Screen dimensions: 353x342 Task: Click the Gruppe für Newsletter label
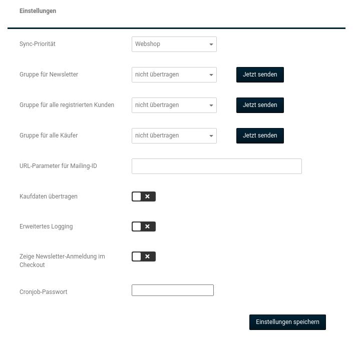coord(49,74)
